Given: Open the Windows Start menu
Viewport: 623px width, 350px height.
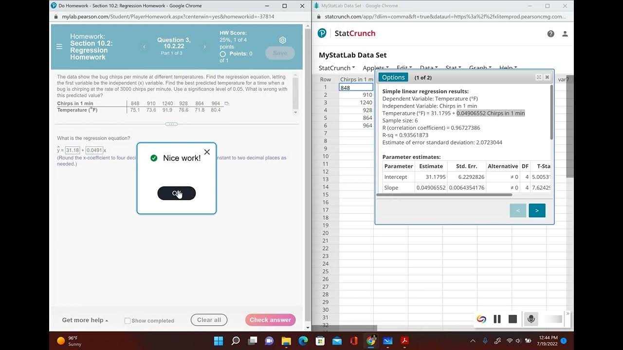Looking at the screenshot, I should click(x=219, y=341).
